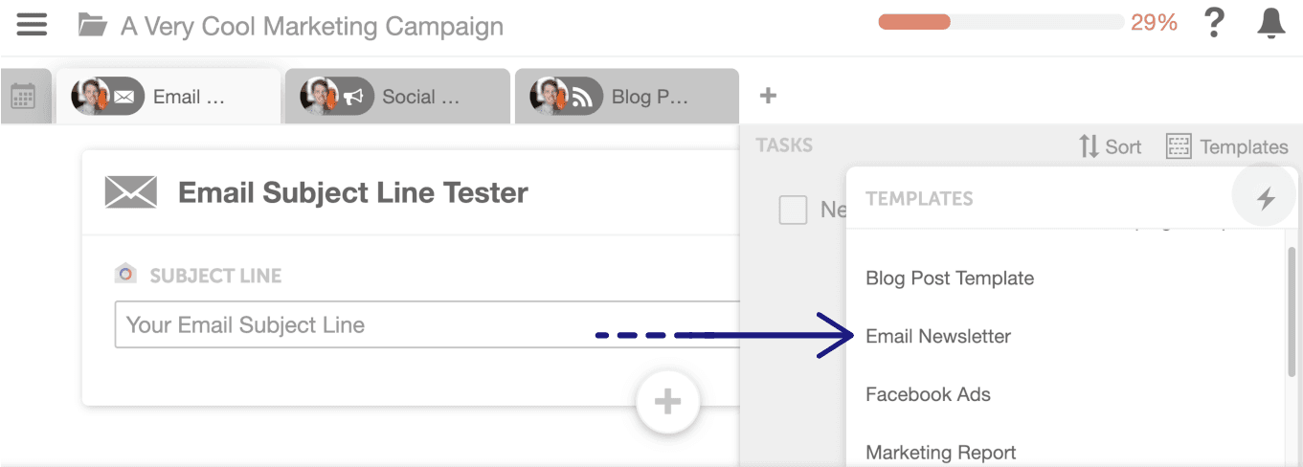Viewport: 1303px width, 467px height.
Task: Select the Email Newsletter template
Action: pos(938,336)
